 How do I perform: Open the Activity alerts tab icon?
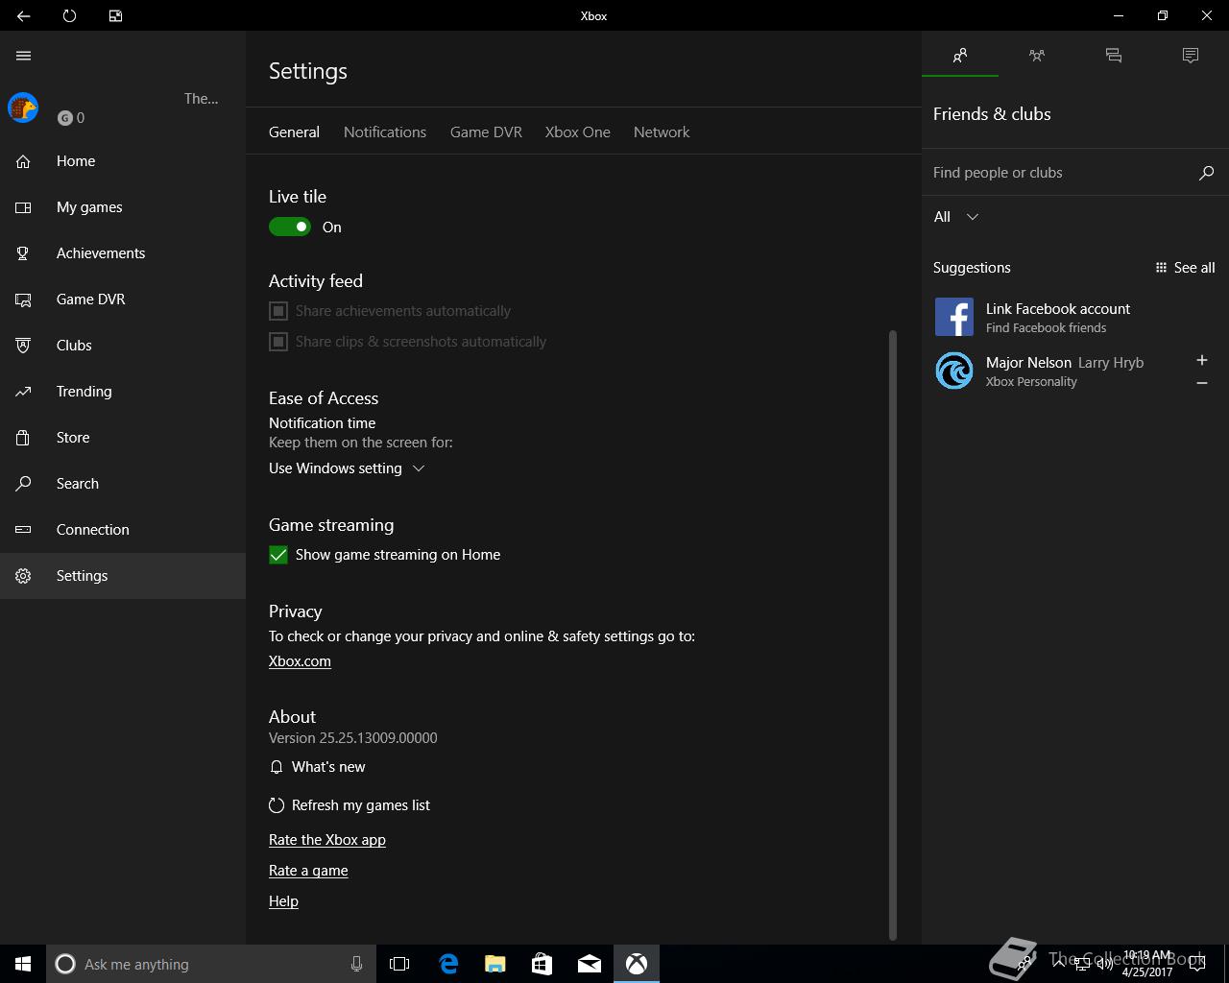click(1191, 56)
